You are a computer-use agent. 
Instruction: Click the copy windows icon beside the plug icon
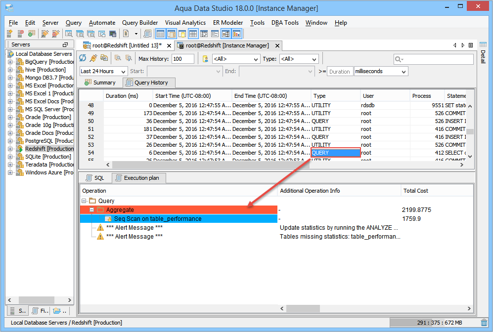coord(104,58)
